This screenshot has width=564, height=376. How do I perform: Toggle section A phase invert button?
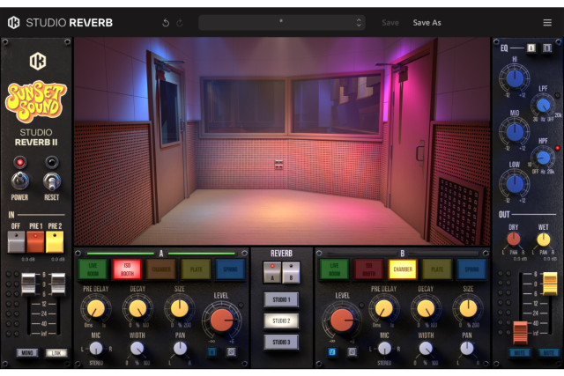231,352
